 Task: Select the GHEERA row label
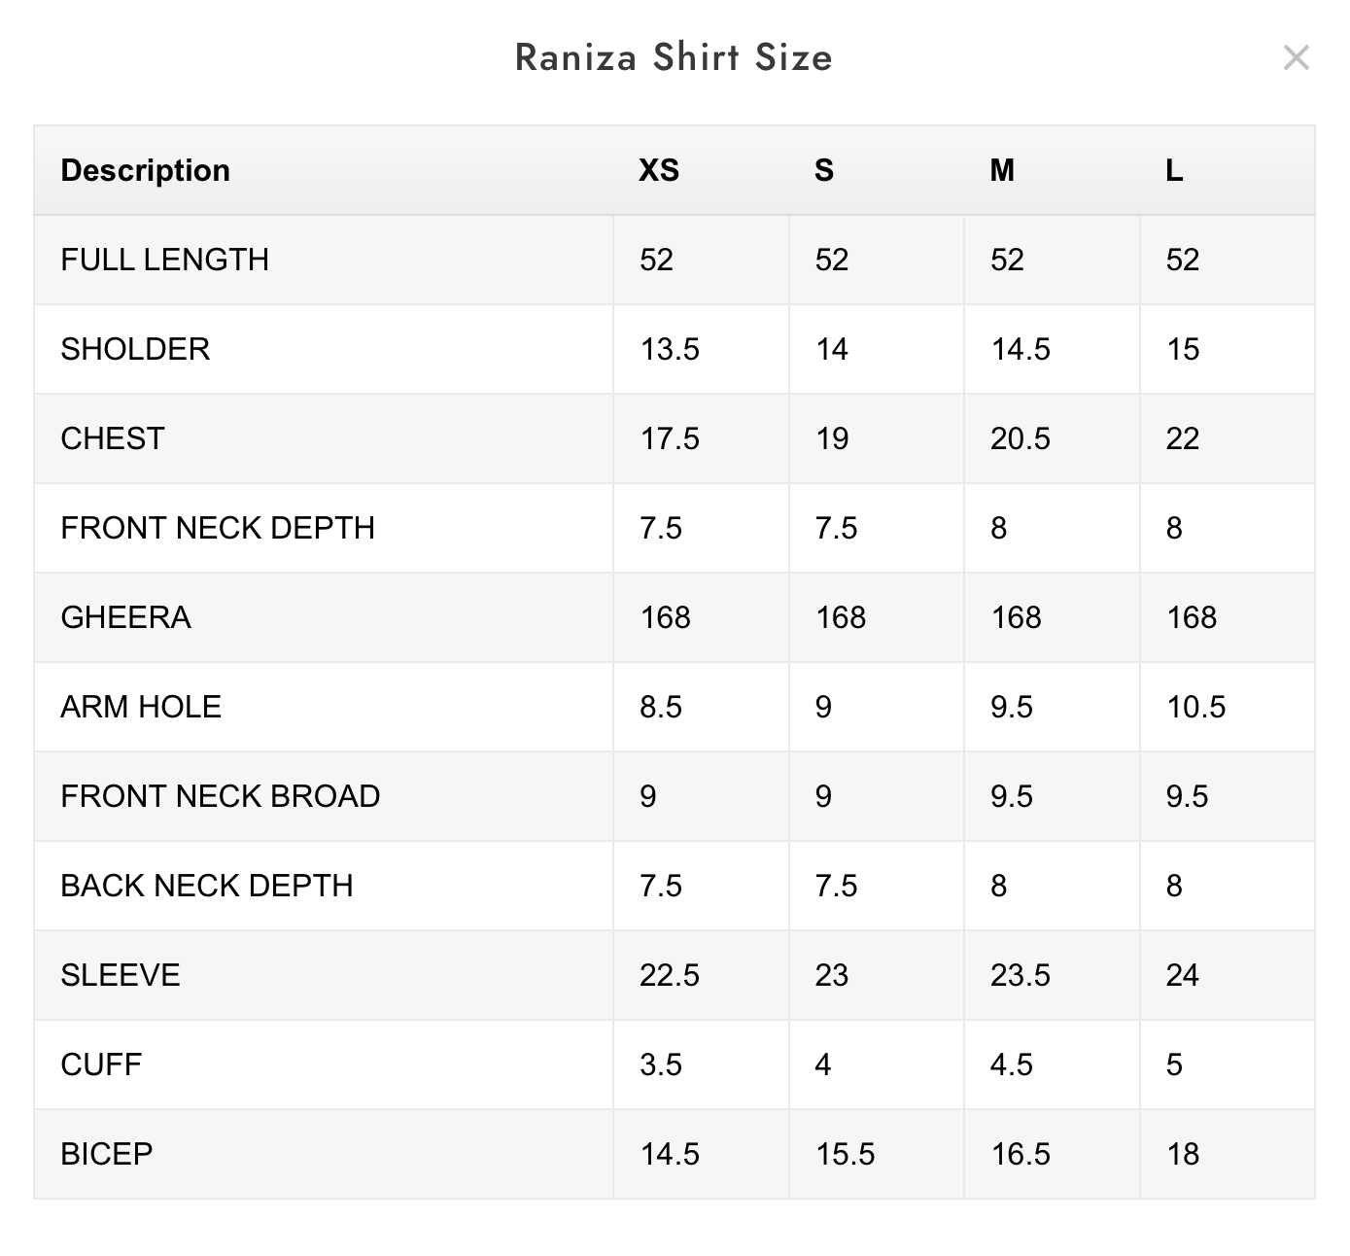[125, 617]
